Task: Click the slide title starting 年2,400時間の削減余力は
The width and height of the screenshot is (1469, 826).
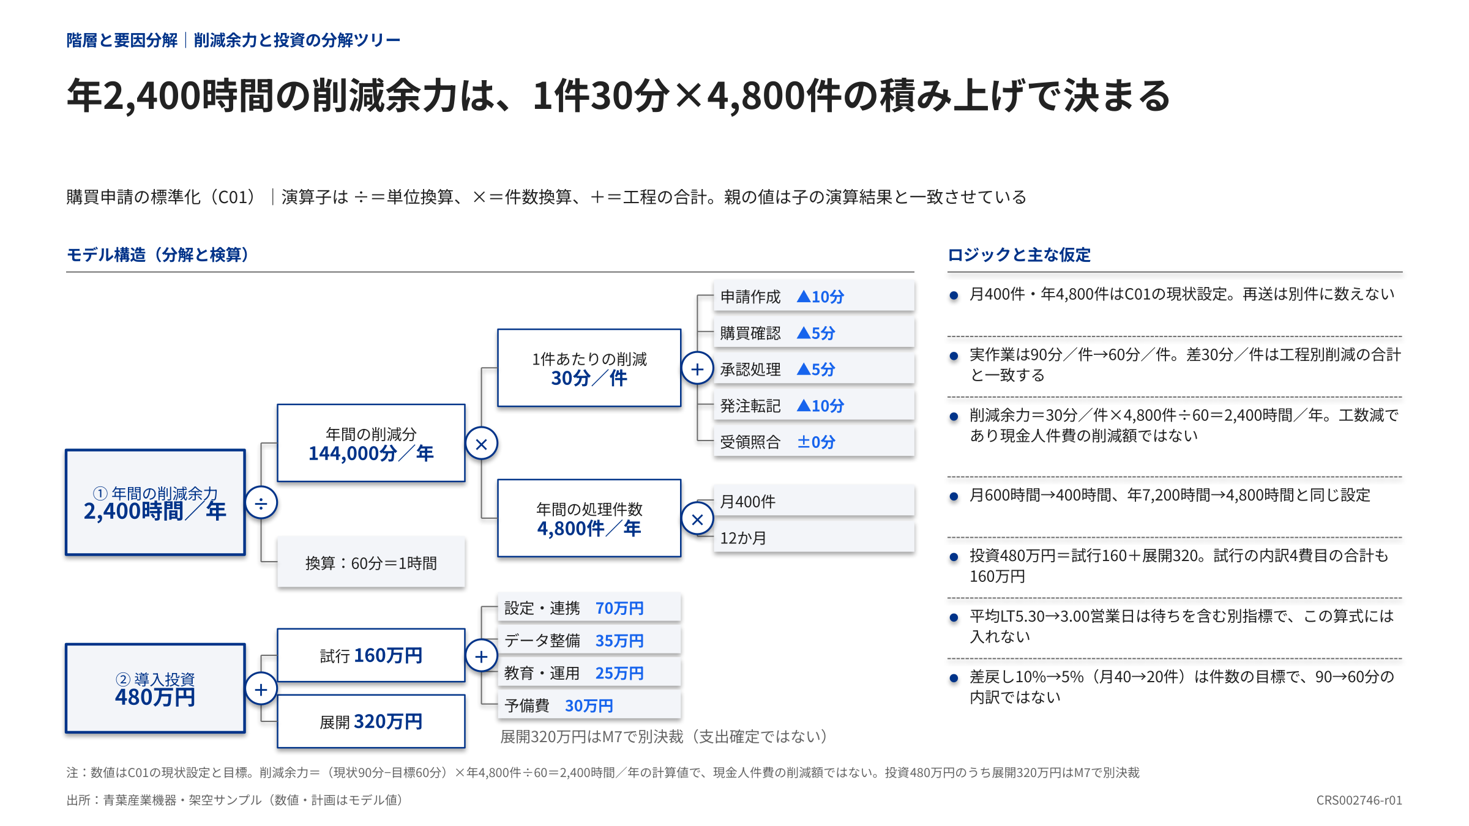Action: pos(618,95)
